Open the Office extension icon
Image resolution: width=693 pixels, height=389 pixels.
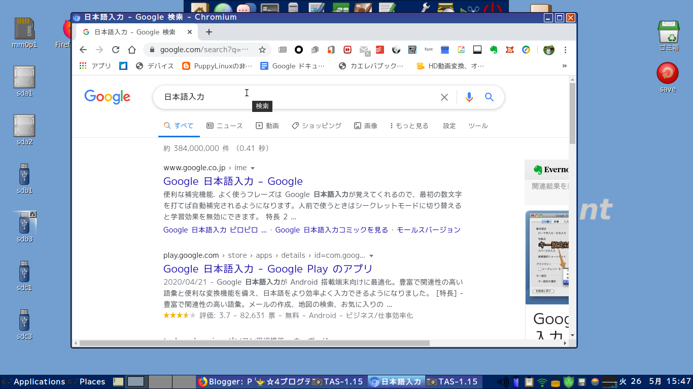tap(331, 50)
